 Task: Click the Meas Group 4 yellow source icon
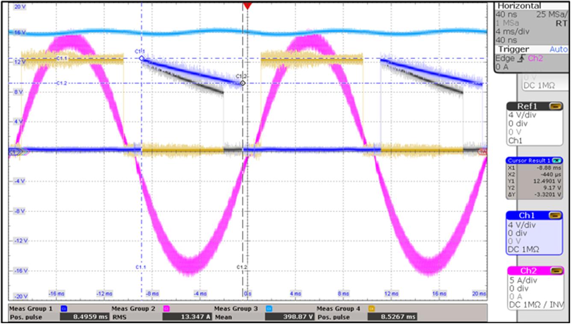[372, 308]
